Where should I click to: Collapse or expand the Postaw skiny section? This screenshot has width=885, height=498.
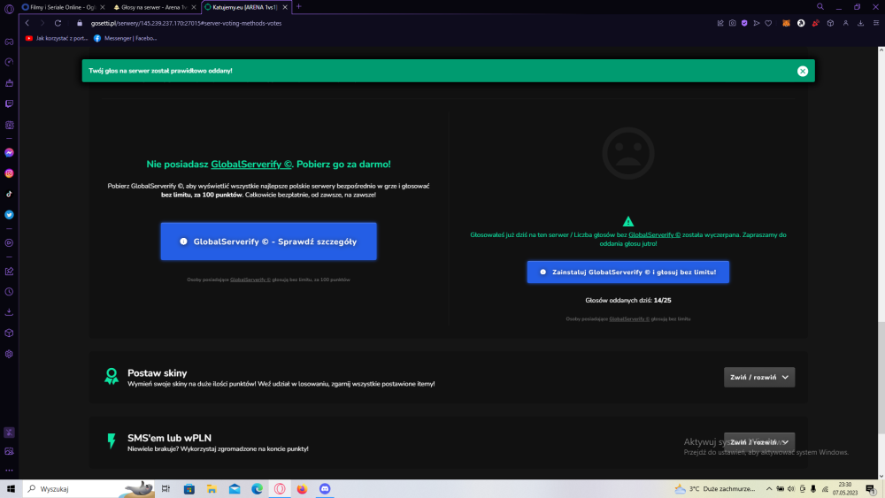[x=759, y=378]
